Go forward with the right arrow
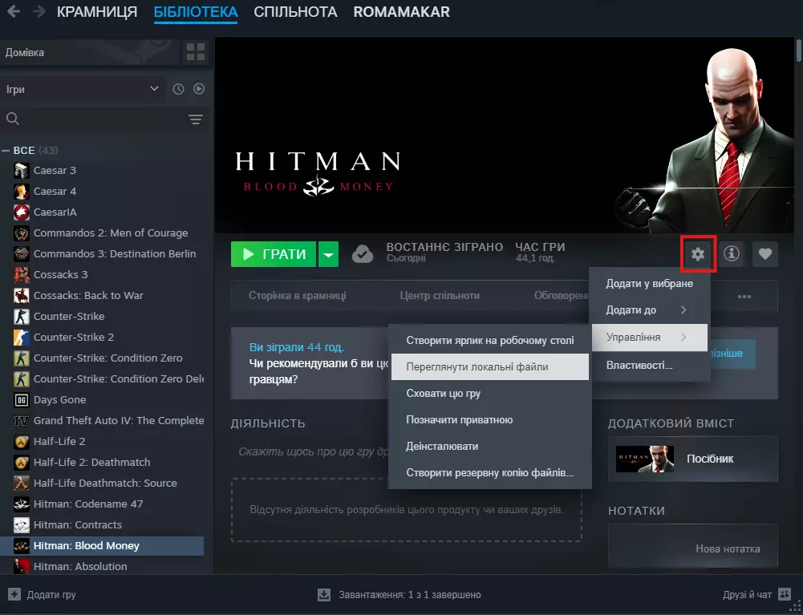 [x=39, y=11]
